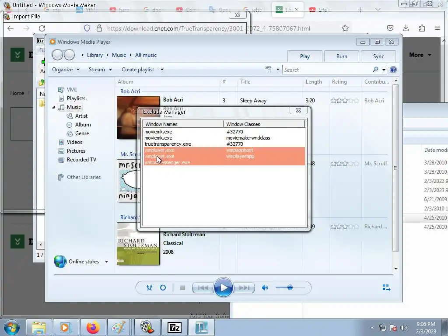Open Create playlist dropdown arrow
The width and height of the screenshot is (448, 336).
point(162,70)
